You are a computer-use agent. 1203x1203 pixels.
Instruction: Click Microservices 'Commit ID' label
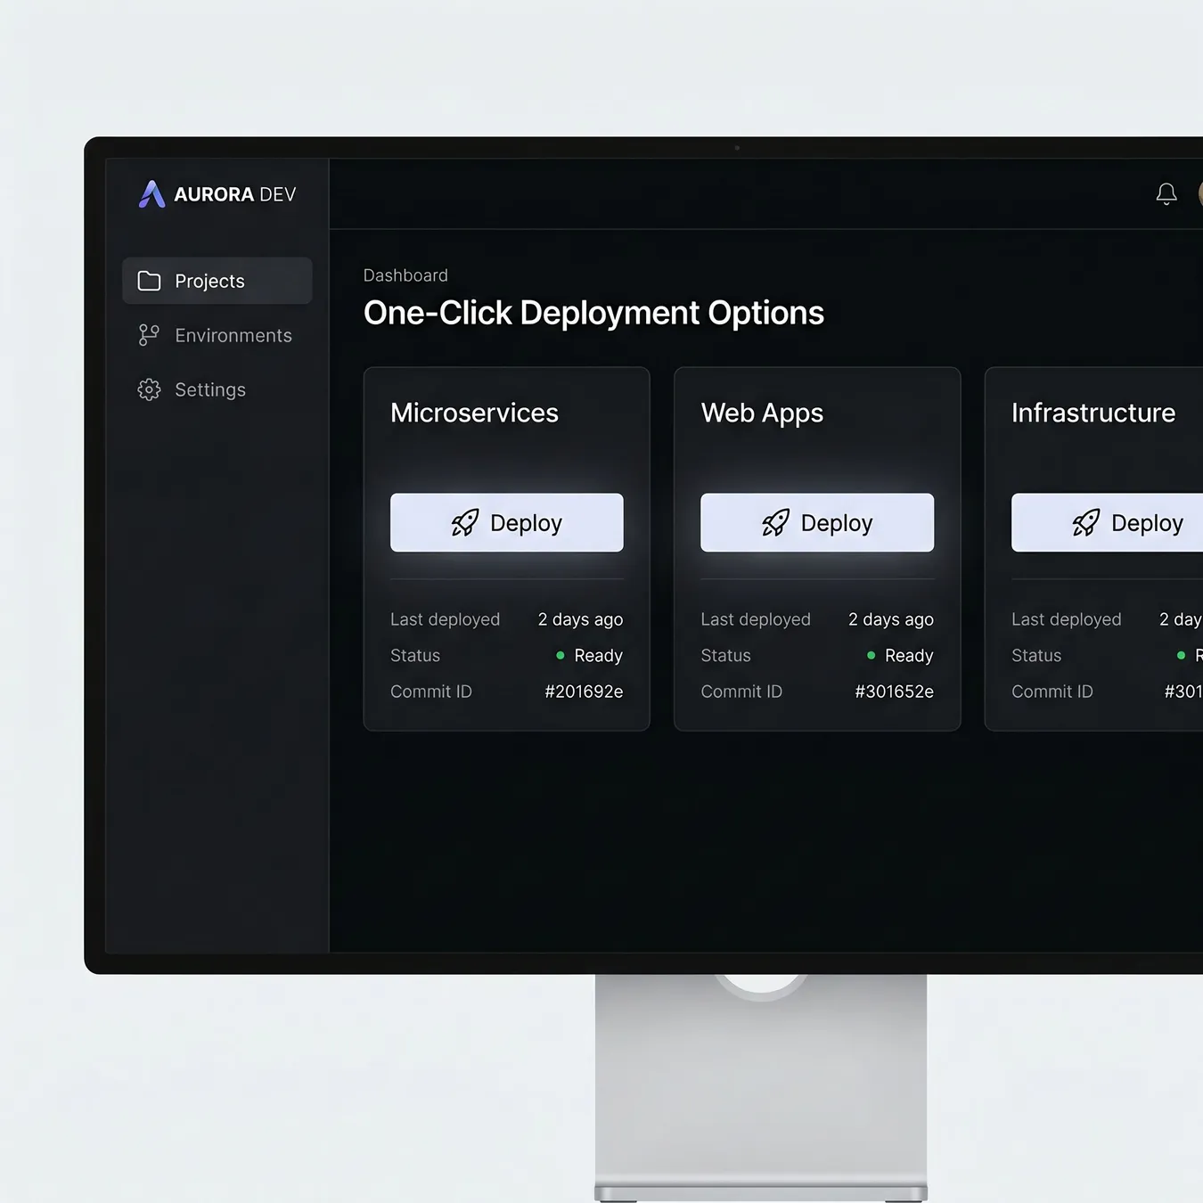click(431, 692)
